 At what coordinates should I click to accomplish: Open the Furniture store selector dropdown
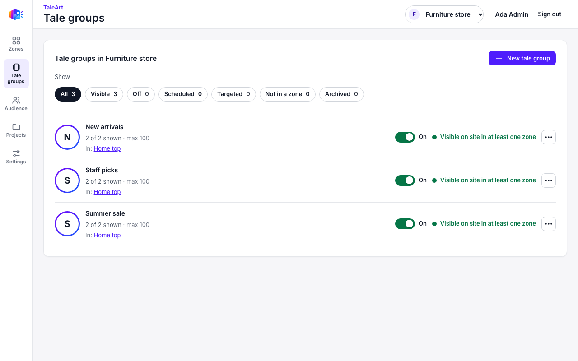pos(444,14)
